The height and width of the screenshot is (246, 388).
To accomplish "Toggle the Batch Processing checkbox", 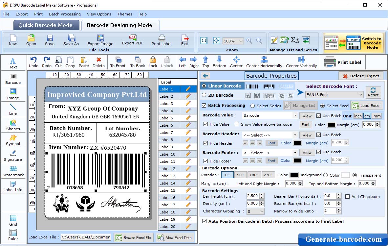I will click(x=204, y=105).
